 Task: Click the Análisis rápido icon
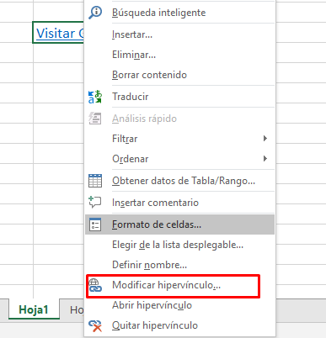[x=95, y=119]
